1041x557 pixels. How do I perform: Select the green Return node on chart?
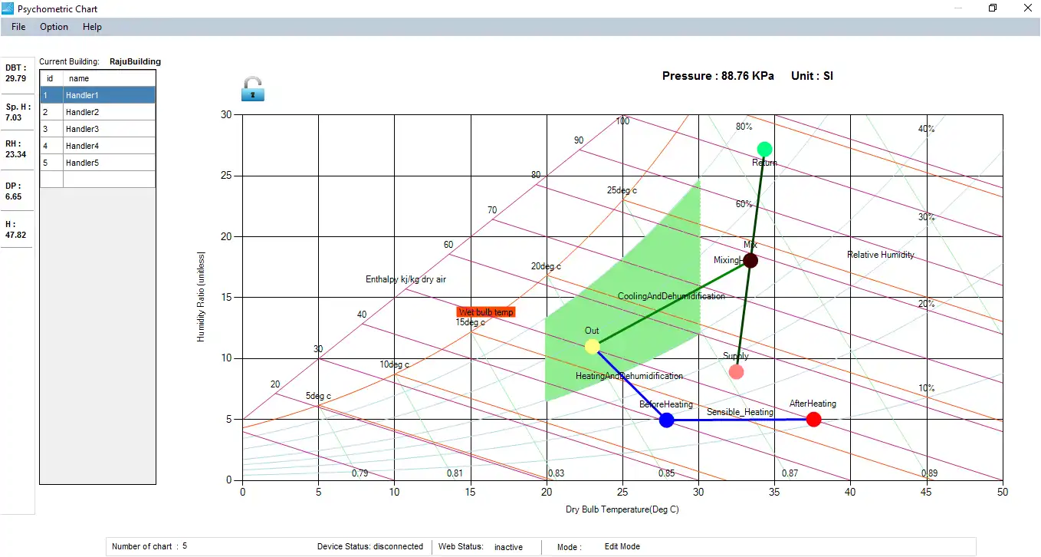point(764,149)
